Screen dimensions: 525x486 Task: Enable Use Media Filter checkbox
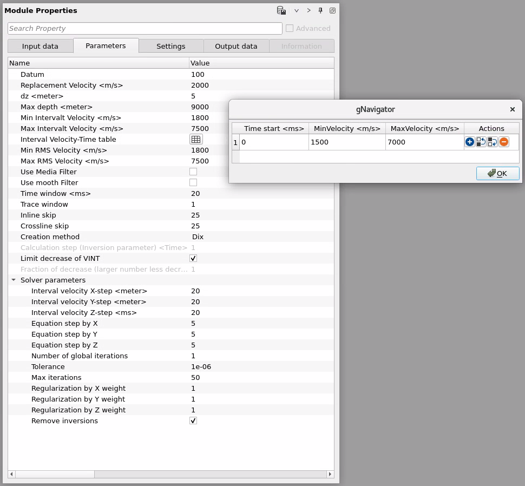pos(193,172)
